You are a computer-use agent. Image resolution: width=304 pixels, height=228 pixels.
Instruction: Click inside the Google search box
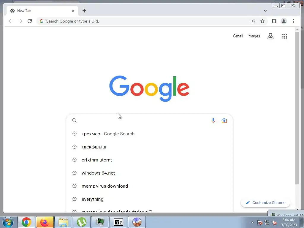pos(143,121)
